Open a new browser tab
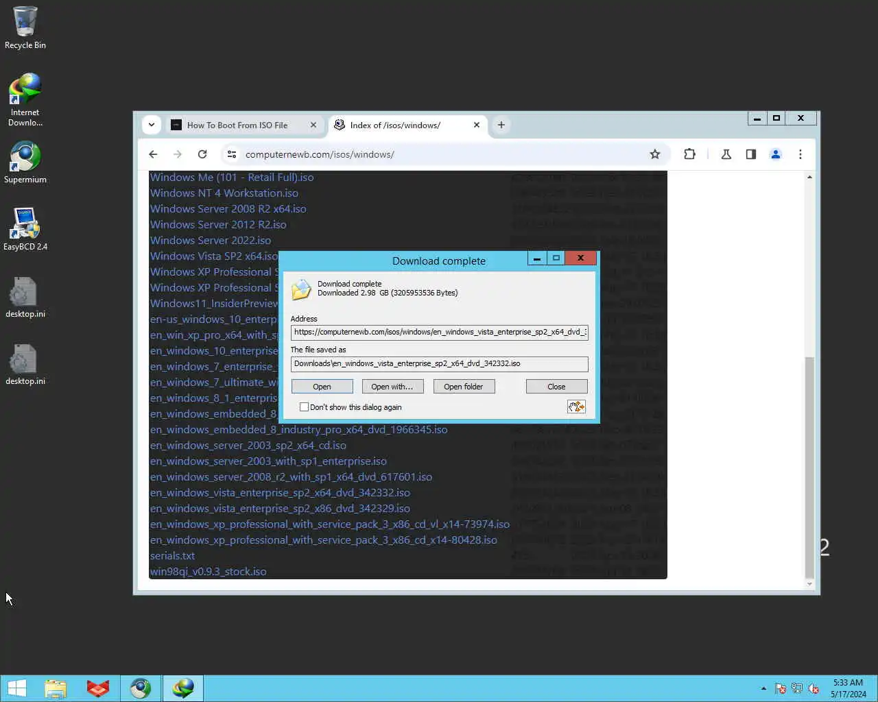878x702 pixels. pyautogui.click(x=501, y=125)
